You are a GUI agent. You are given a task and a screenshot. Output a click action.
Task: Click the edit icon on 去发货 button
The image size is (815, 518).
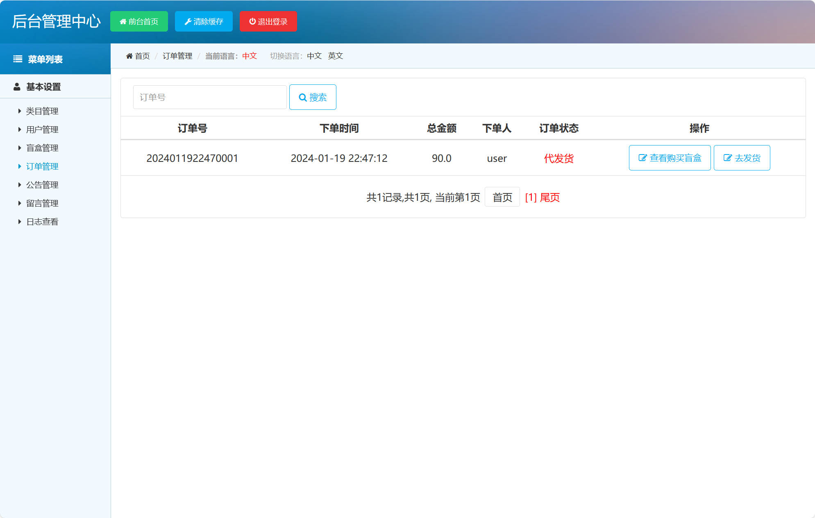[727, 157]
